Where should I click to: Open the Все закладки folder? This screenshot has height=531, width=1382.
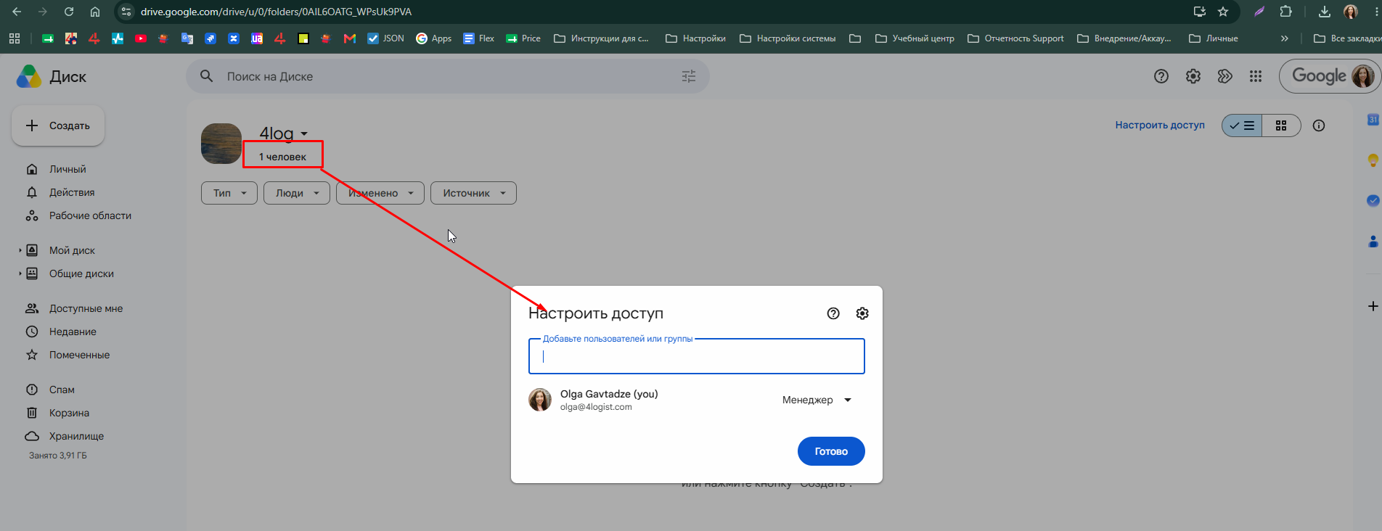(1347, 38)
